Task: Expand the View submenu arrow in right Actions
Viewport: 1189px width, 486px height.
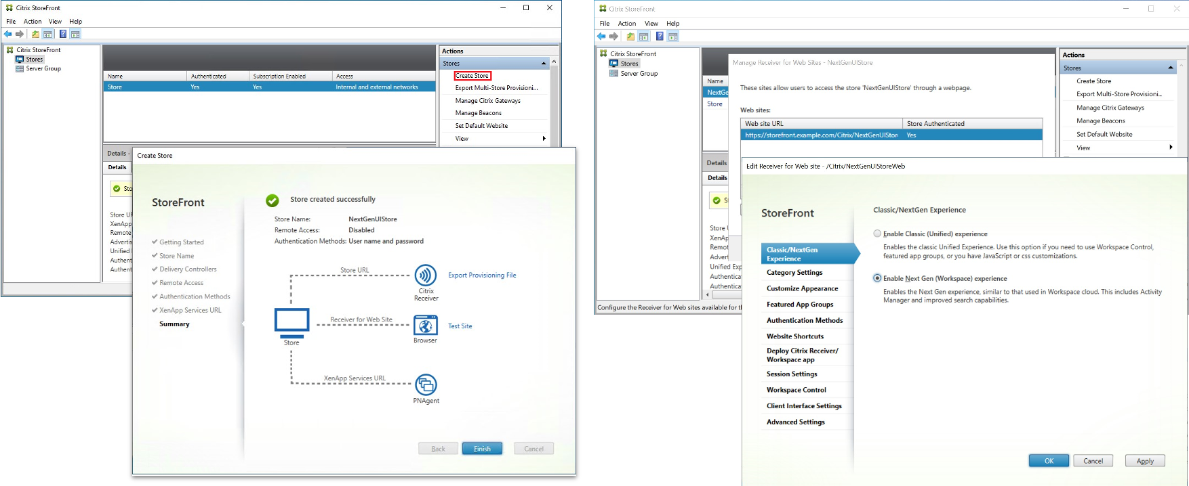Action: (x=1171, y=148)
